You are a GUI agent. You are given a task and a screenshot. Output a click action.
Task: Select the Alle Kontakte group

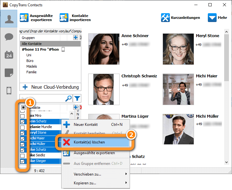pyautogui.click(x=50, y=44)
